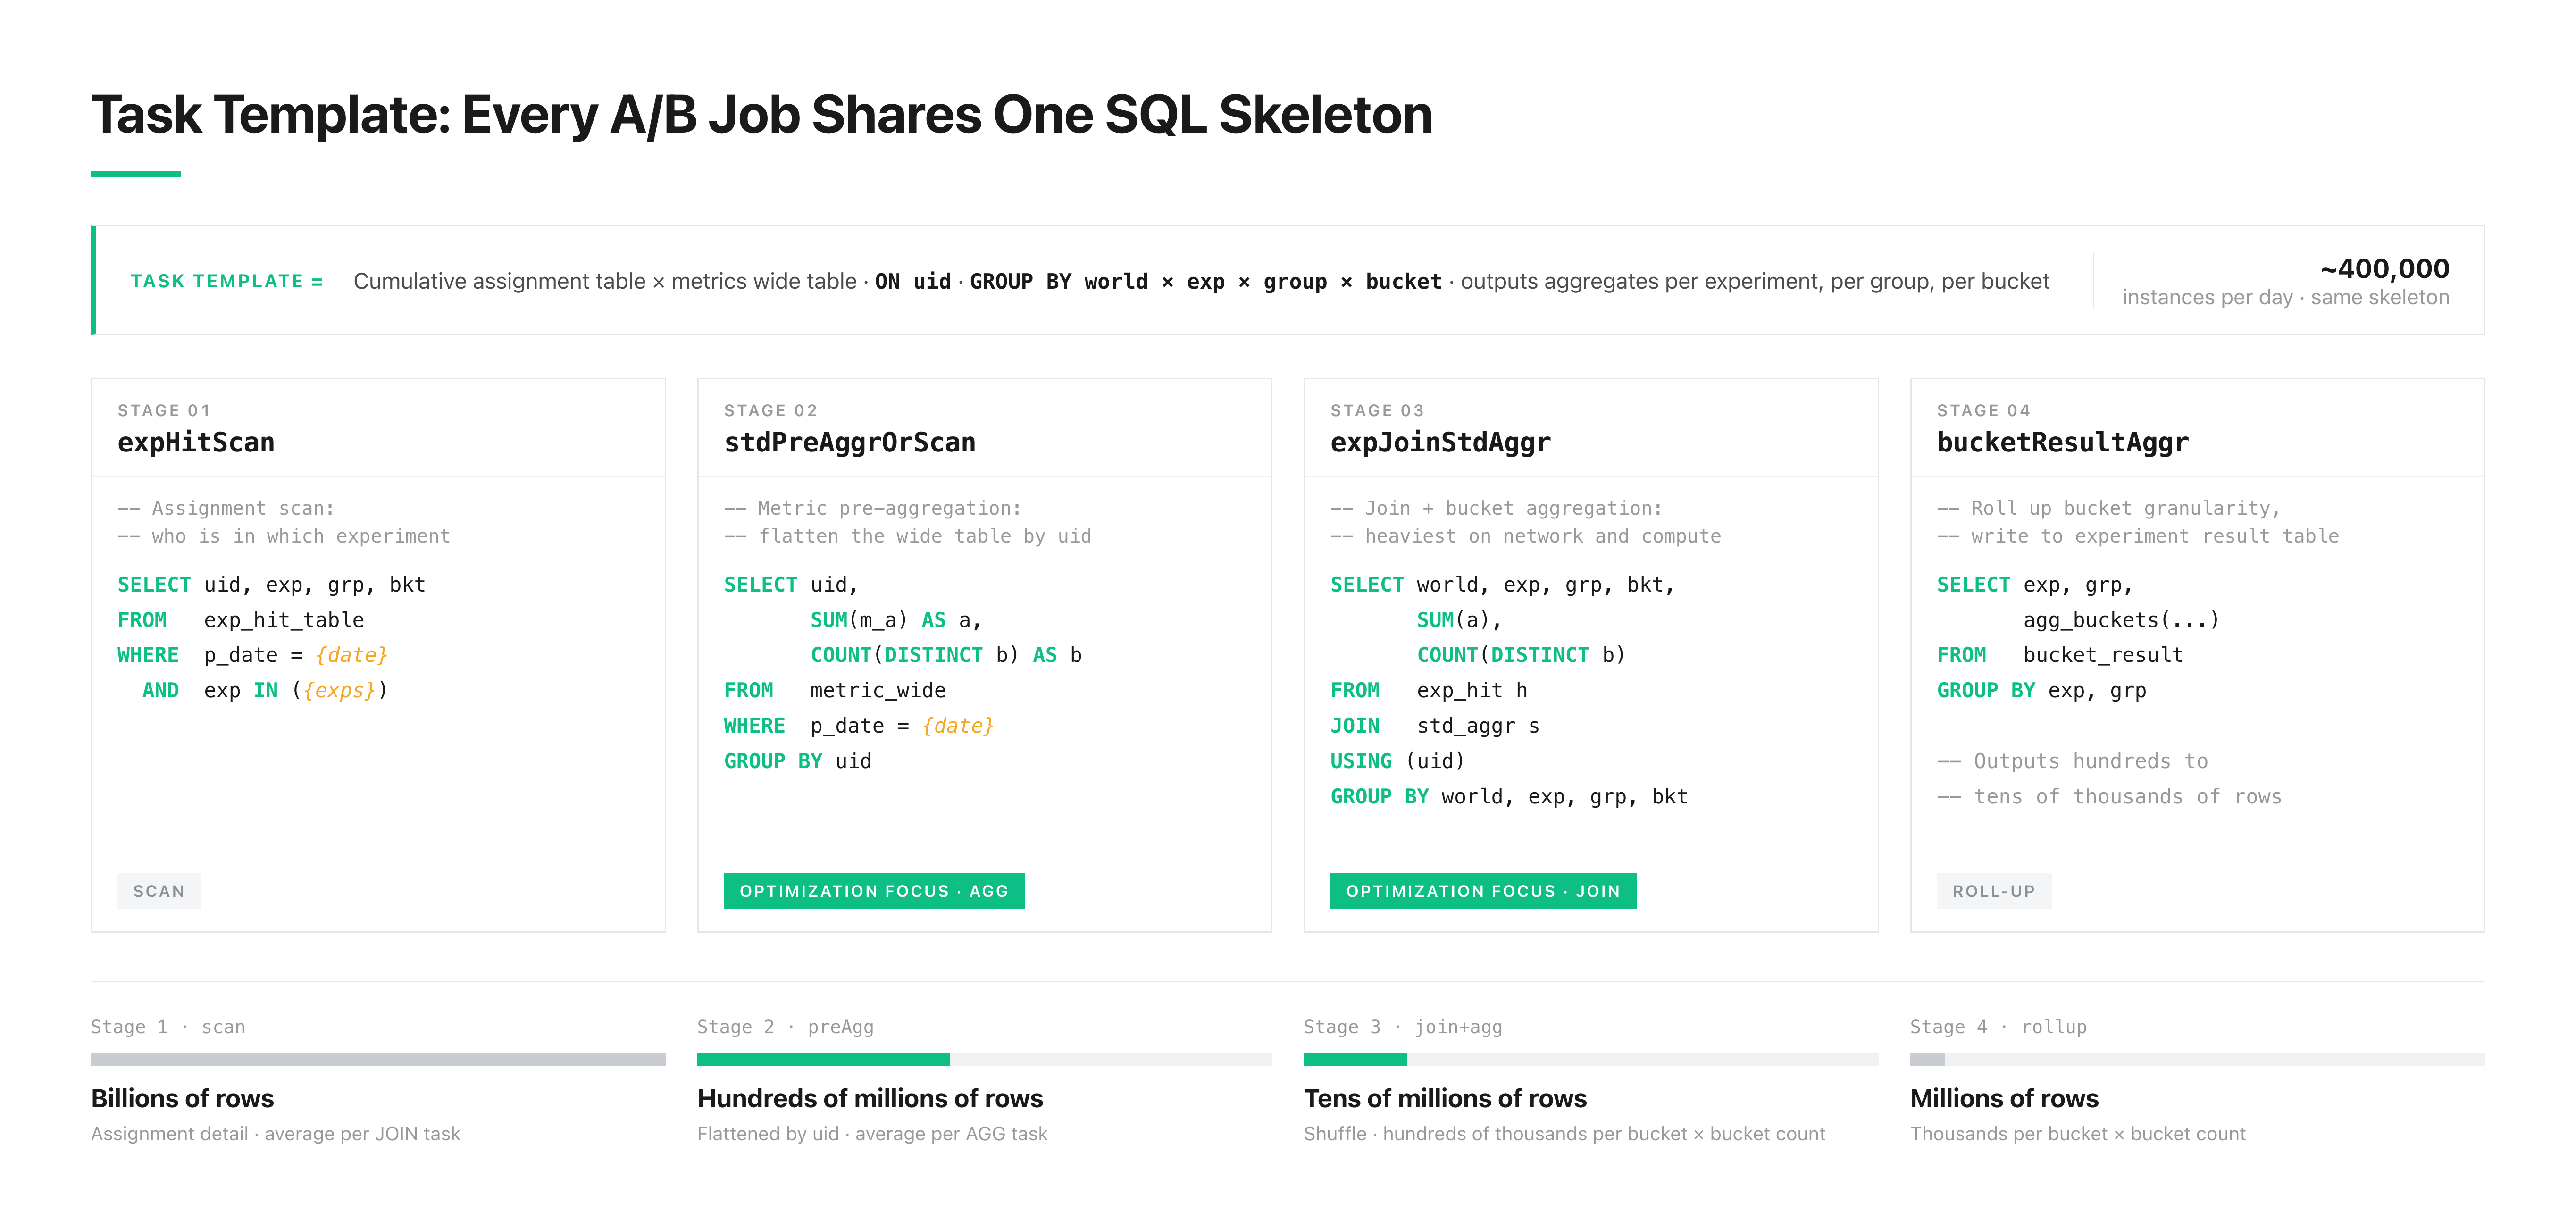
Task: Select the 'GROUP BY exp, grp' line
Action: (2042, 690)
